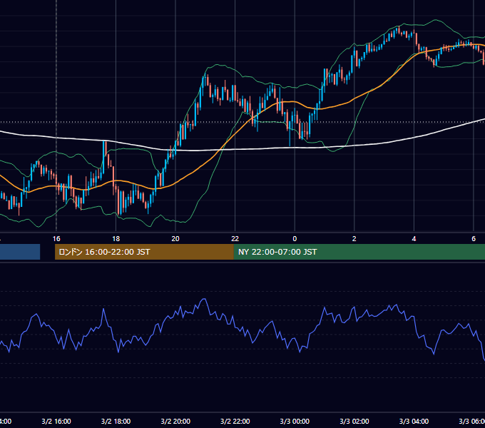
Task: Click the '3/3 02:00' indicator axis label
Action: 354,421
